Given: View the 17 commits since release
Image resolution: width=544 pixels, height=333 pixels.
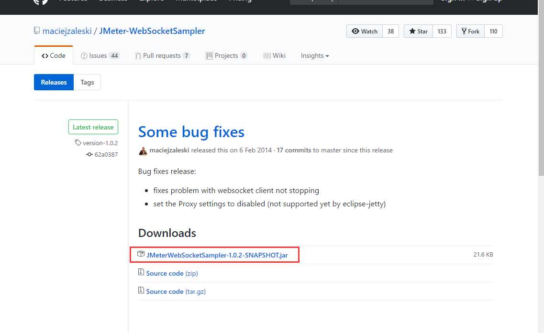Looking at the screenshot, I should click(x=294, y=150).
